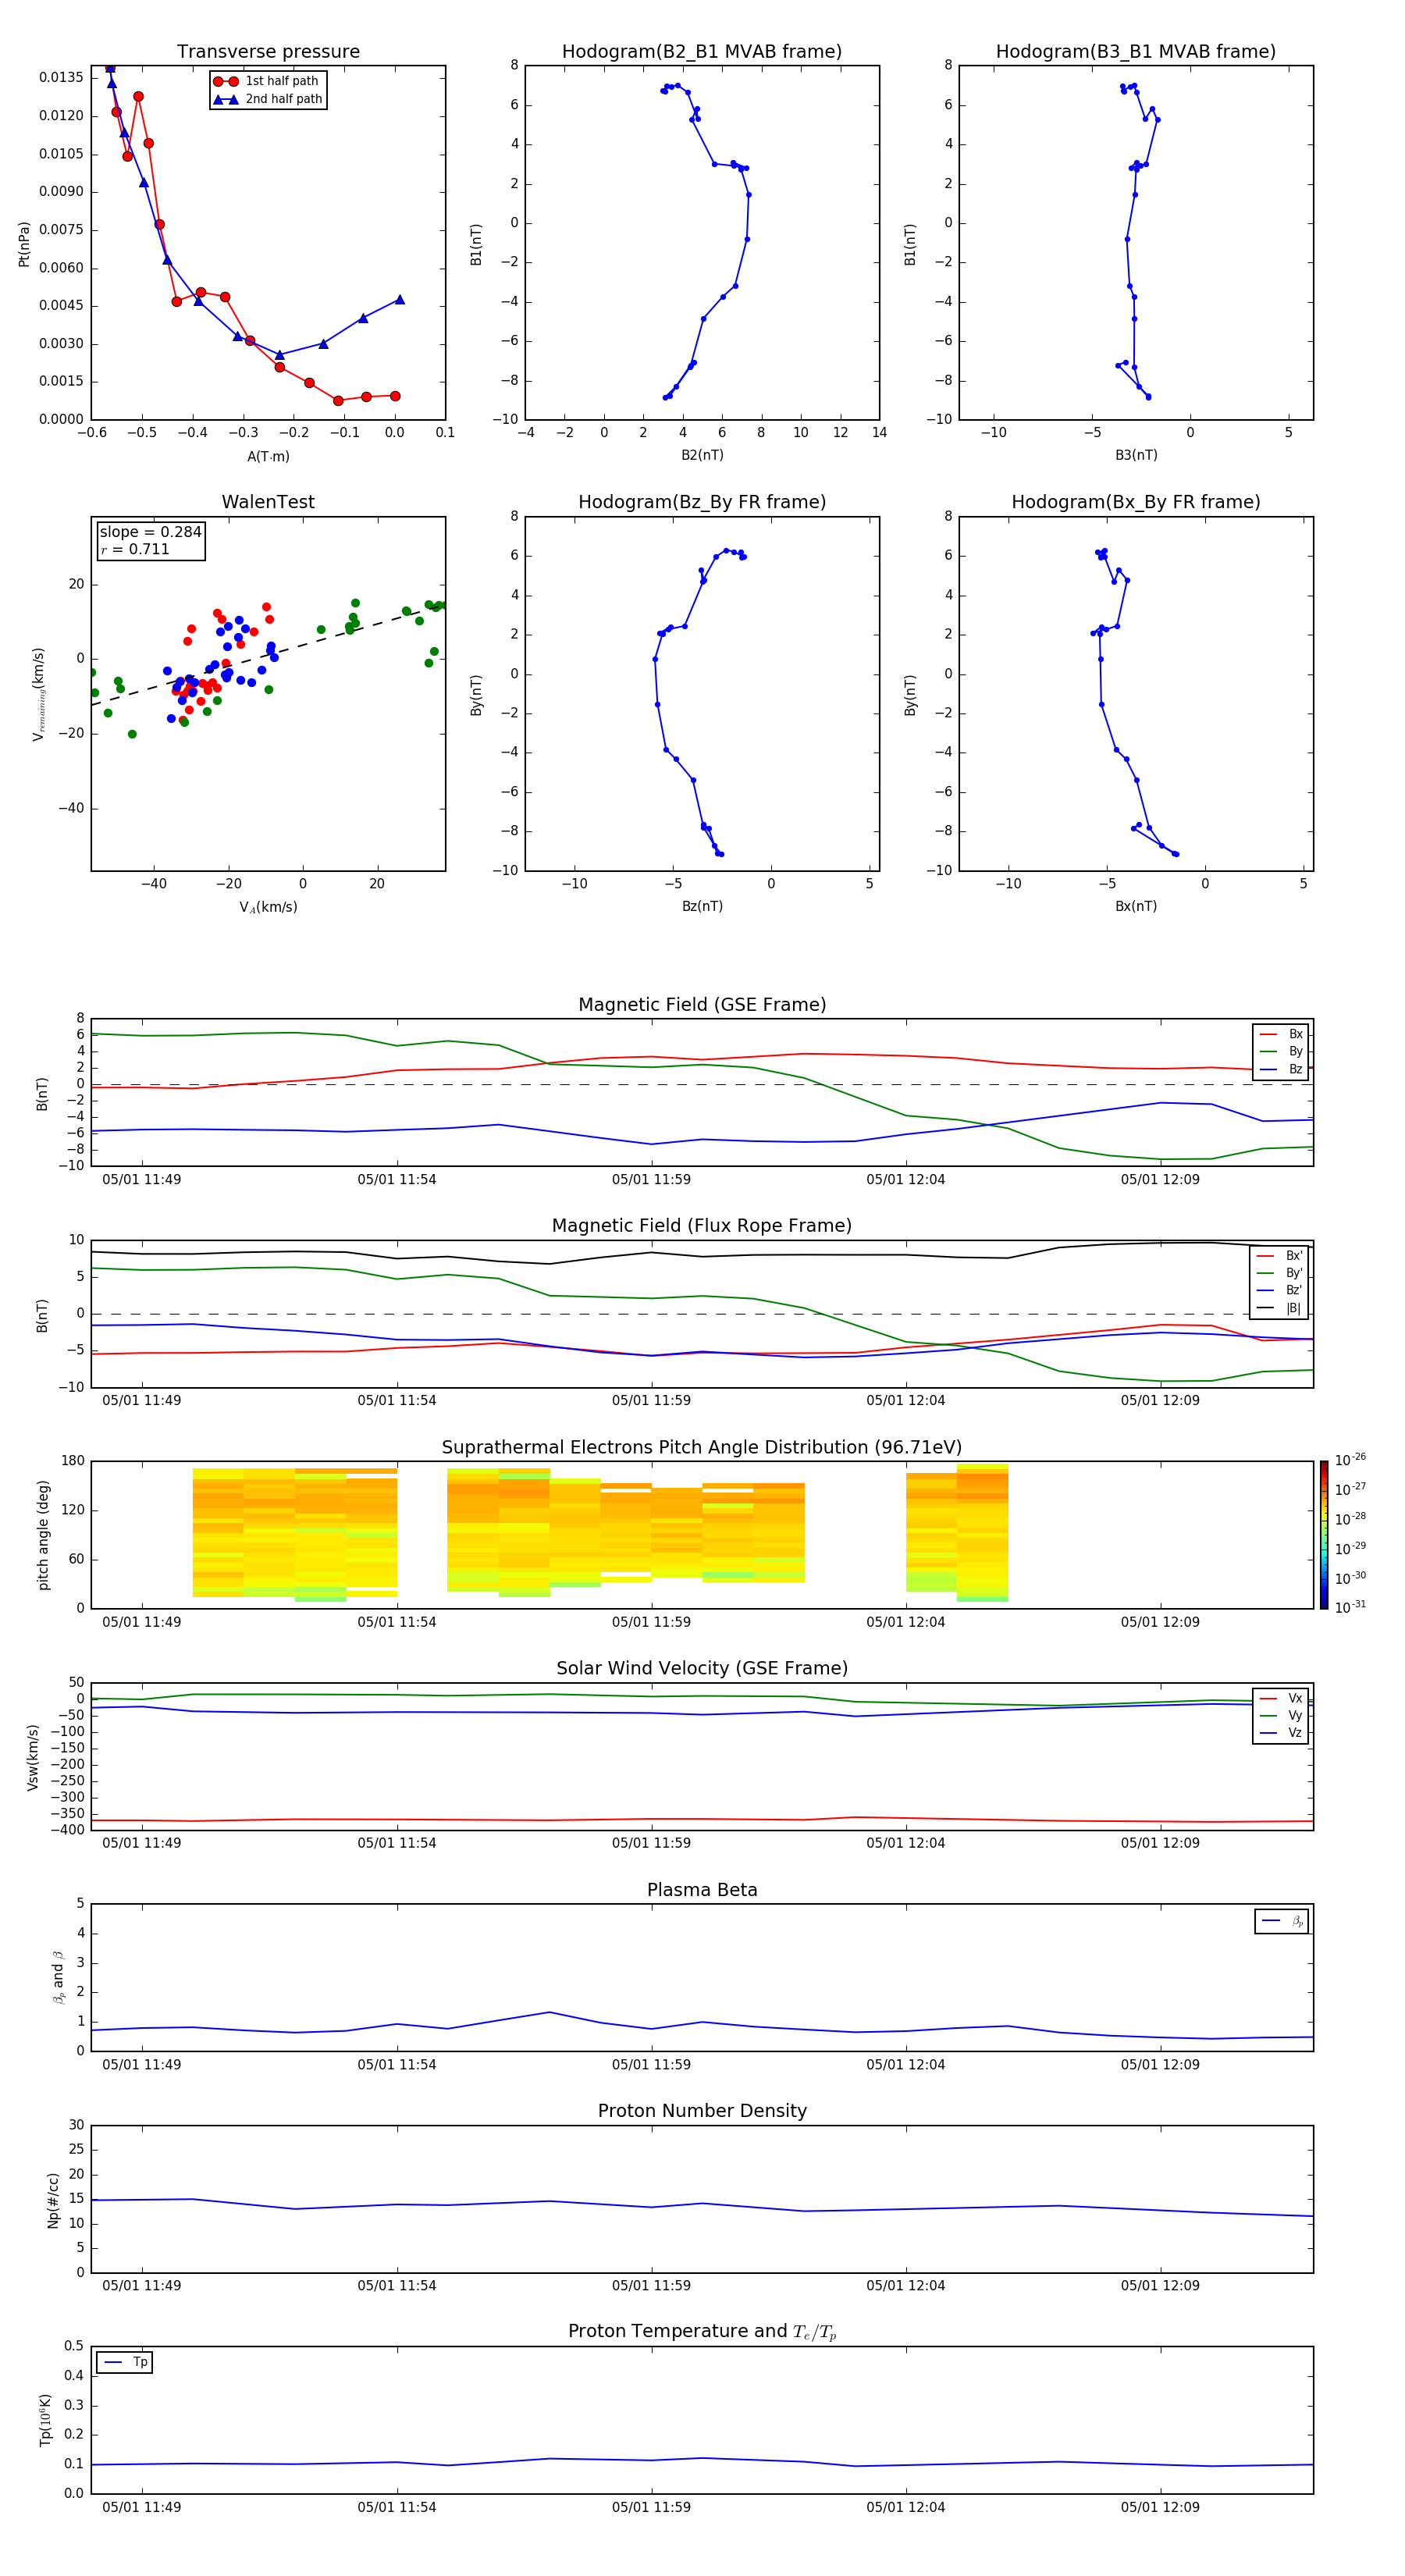The height and width of the screenshot is (2576, 1405).
Task: Click the Vsw(km/s) y-axis label
Action: pos(33,1757)
